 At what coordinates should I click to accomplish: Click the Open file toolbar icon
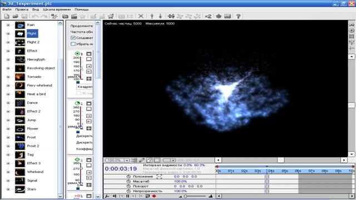pyautogui.click(x=16, y=16)
